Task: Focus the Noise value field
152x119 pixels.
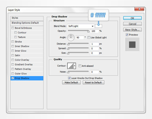Action: pyautogui.click(x=94, y=72)
